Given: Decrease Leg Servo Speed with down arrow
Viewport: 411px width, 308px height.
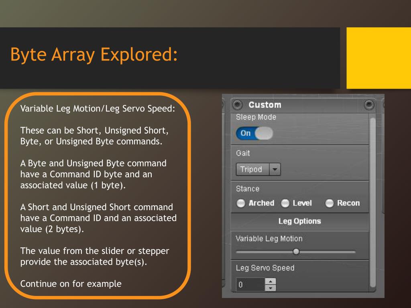Looking at the screenshot, I should pyautogui.click(x=271, y=288).
